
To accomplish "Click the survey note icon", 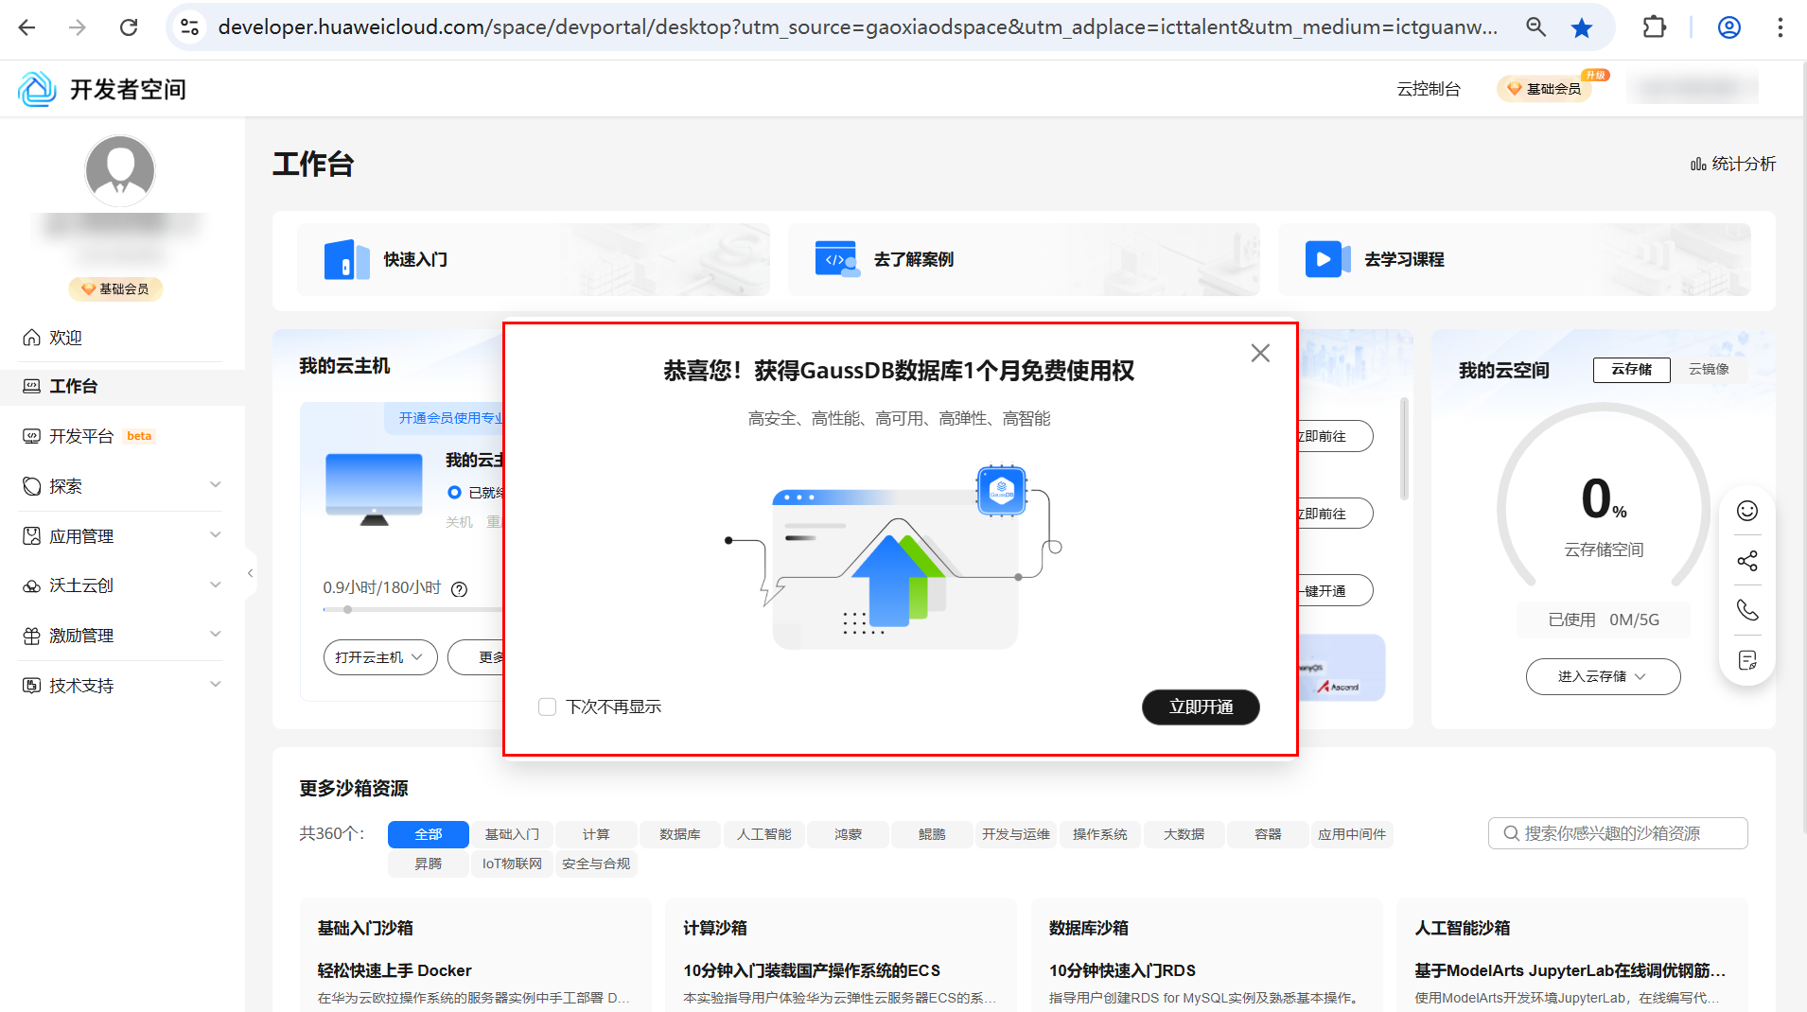I will click(1746, 660).
